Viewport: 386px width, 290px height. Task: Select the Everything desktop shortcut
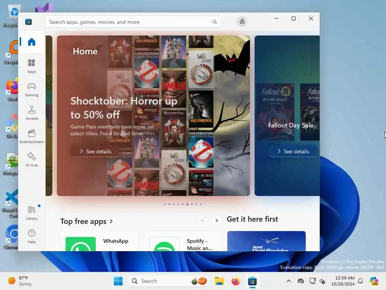click(x=11, y=52)
